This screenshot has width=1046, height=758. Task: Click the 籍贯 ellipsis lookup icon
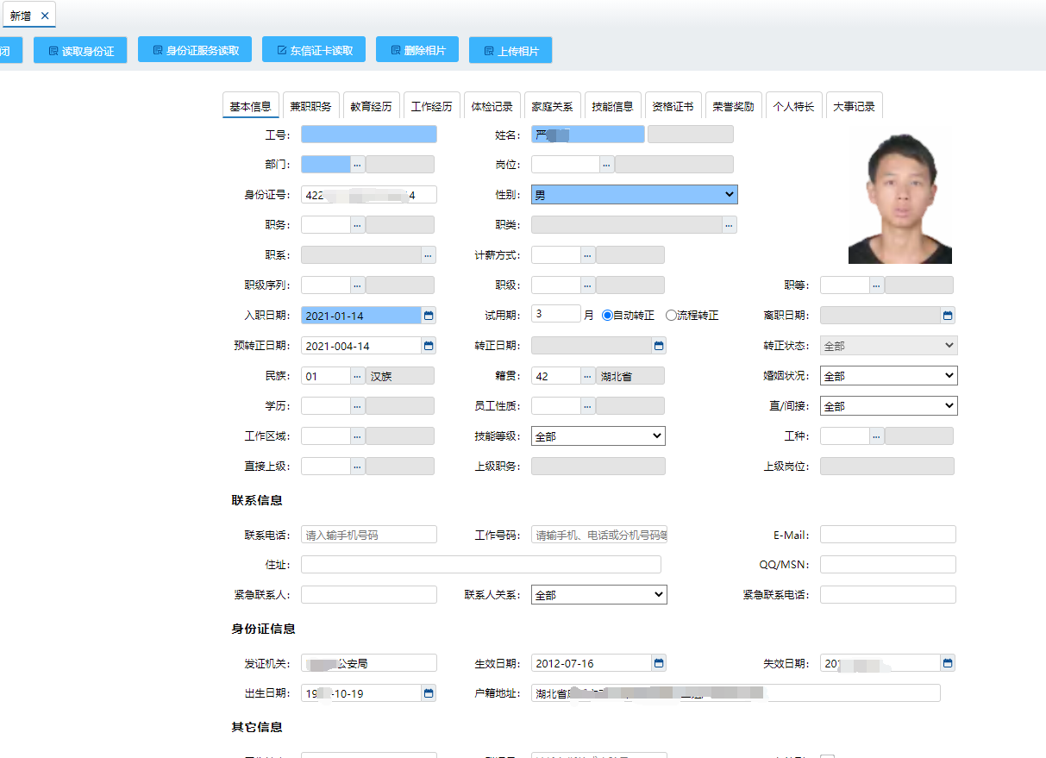586,375
